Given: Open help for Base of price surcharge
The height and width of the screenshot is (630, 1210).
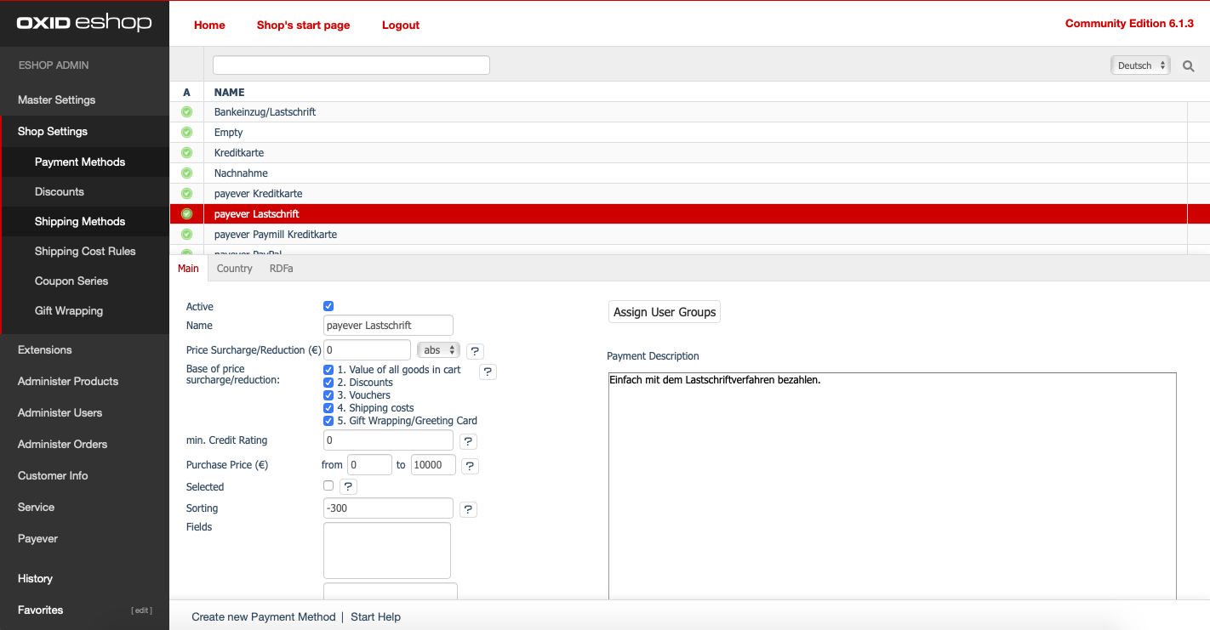Looking at the screenshot, I should (x=488, y=372).
